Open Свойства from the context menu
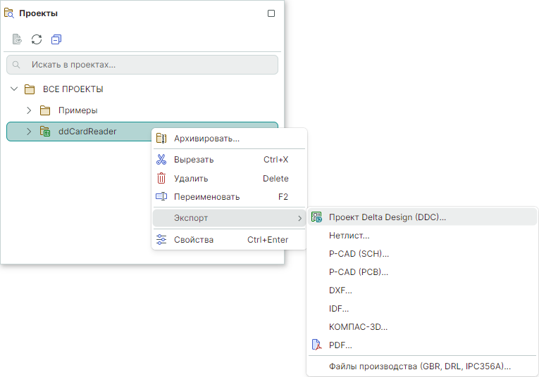 194,240
